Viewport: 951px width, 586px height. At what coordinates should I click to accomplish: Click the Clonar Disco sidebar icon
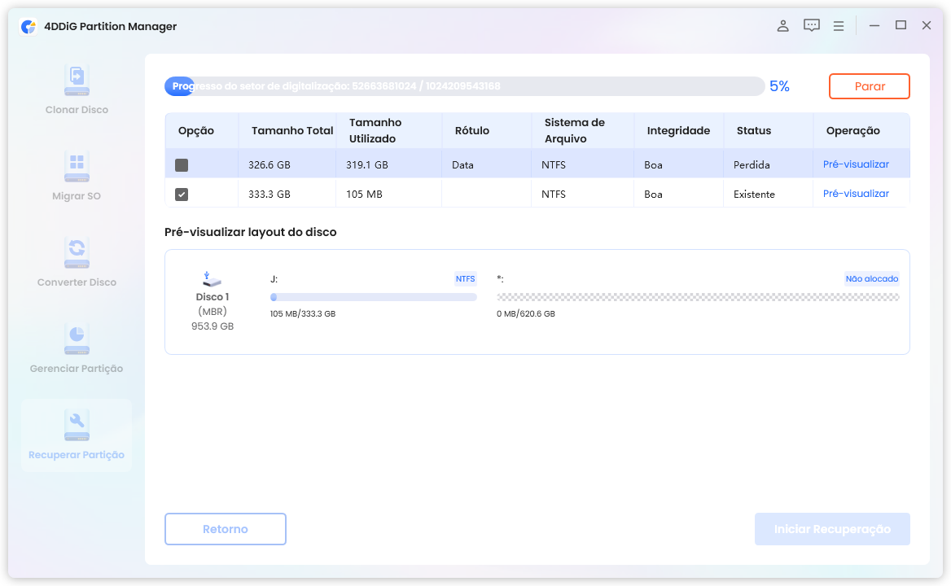(77, 81)
